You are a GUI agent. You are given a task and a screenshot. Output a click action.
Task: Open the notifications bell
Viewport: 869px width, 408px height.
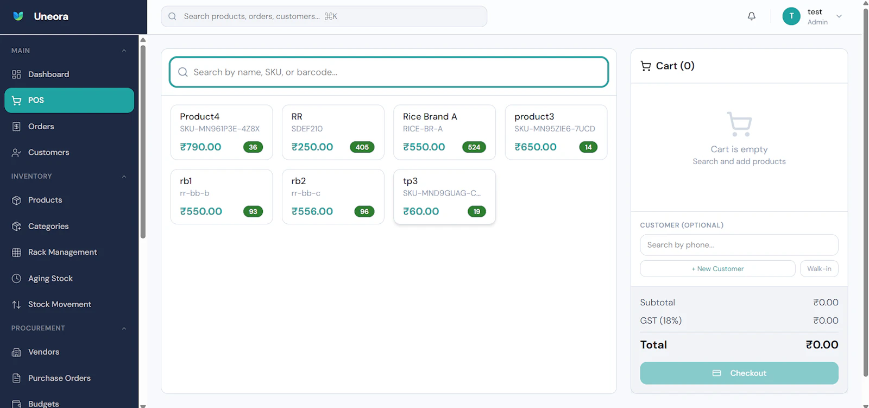coord(751,16)
